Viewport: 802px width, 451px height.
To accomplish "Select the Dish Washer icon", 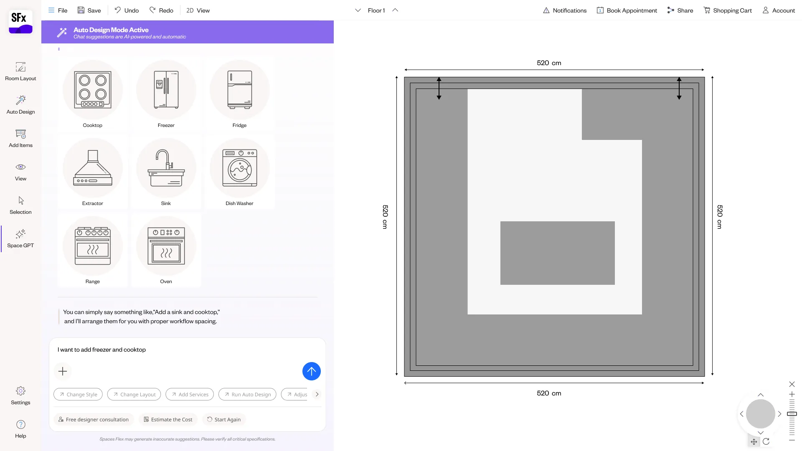I will tap(240, 168).
